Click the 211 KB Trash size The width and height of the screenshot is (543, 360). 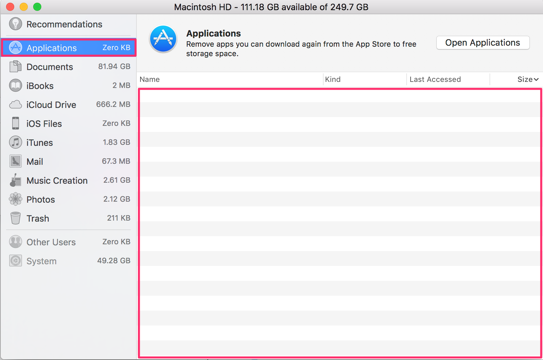click(118, 218)
